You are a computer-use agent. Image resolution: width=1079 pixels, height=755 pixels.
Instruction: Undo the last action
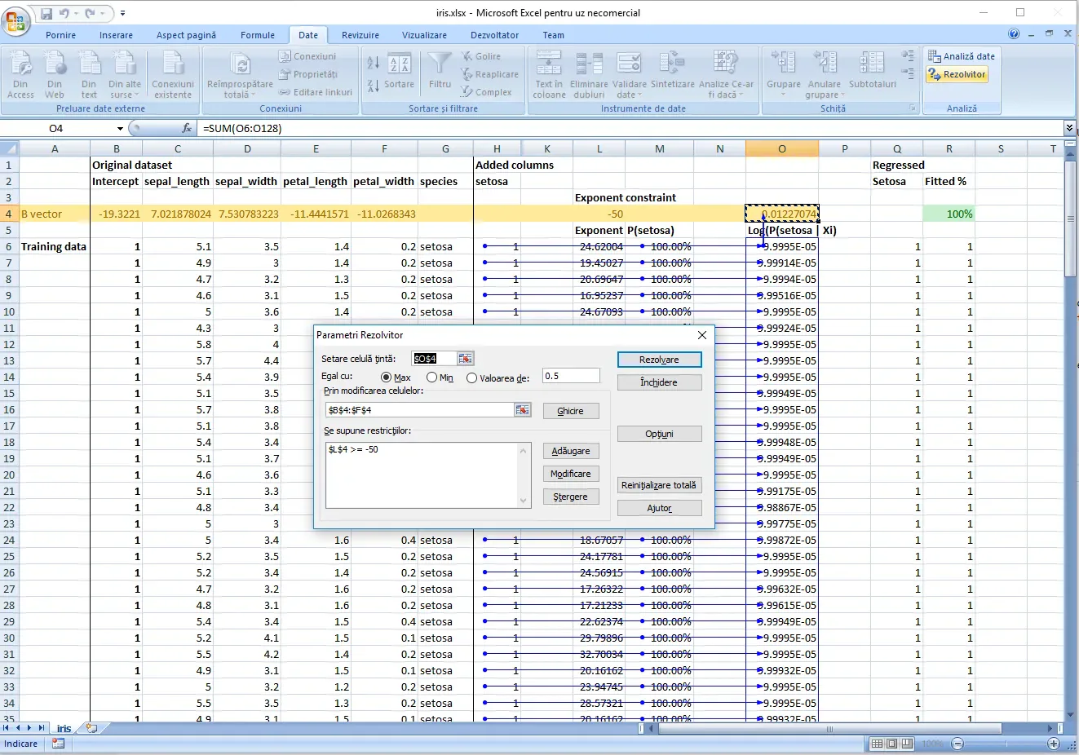click(x=64, y=13)
